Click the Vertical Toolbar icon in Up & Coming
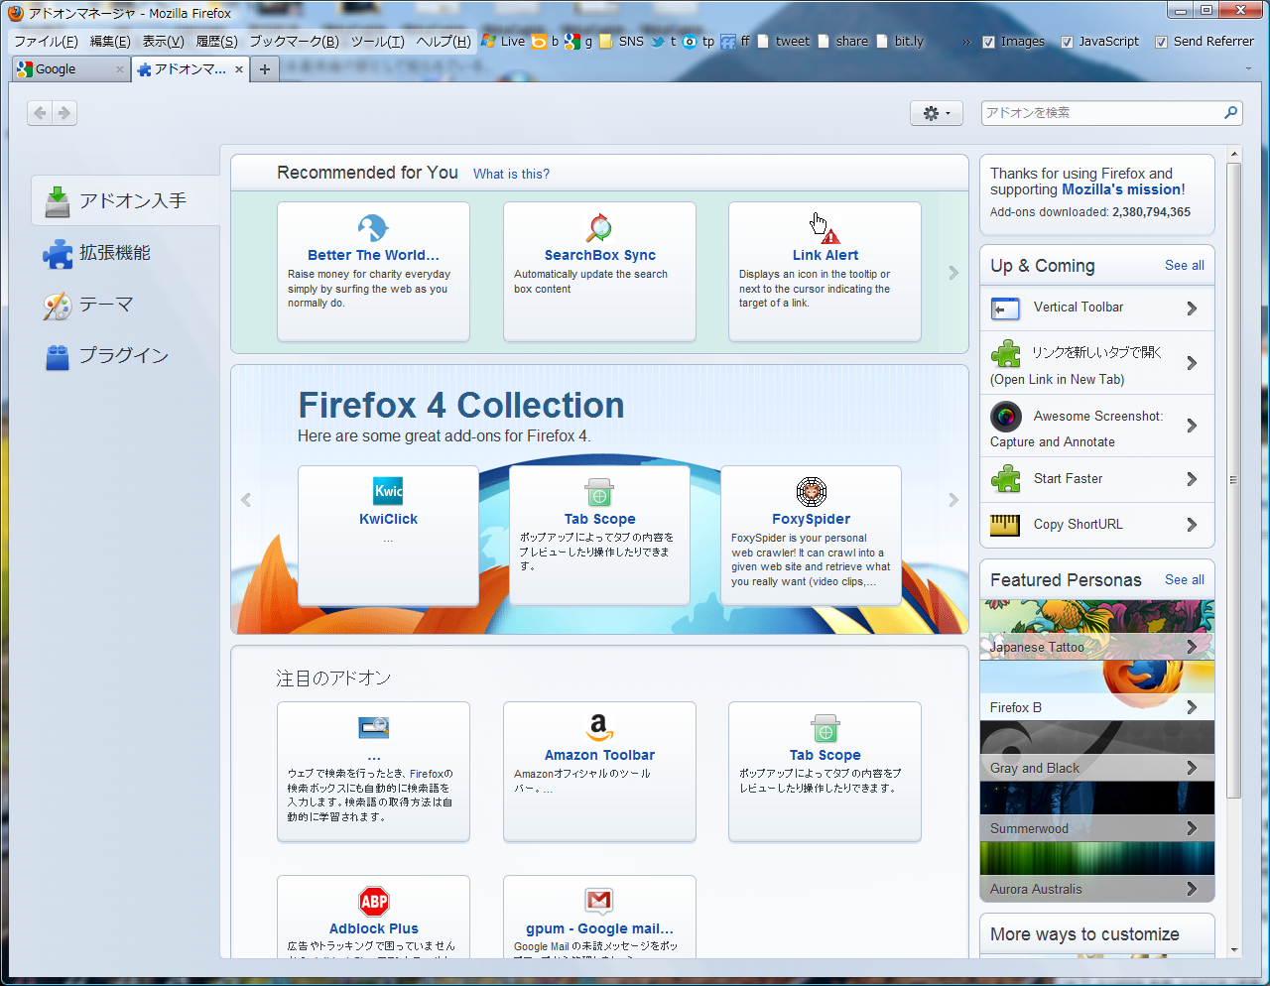 (1005, 309)
